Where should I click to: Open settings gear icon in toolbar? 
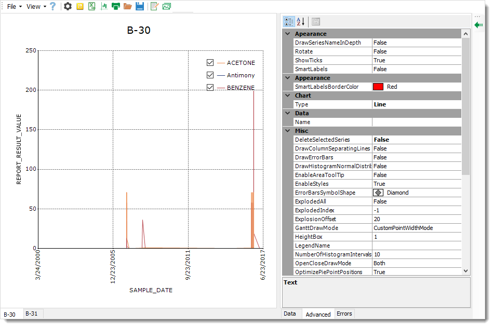tap(68, 6)
